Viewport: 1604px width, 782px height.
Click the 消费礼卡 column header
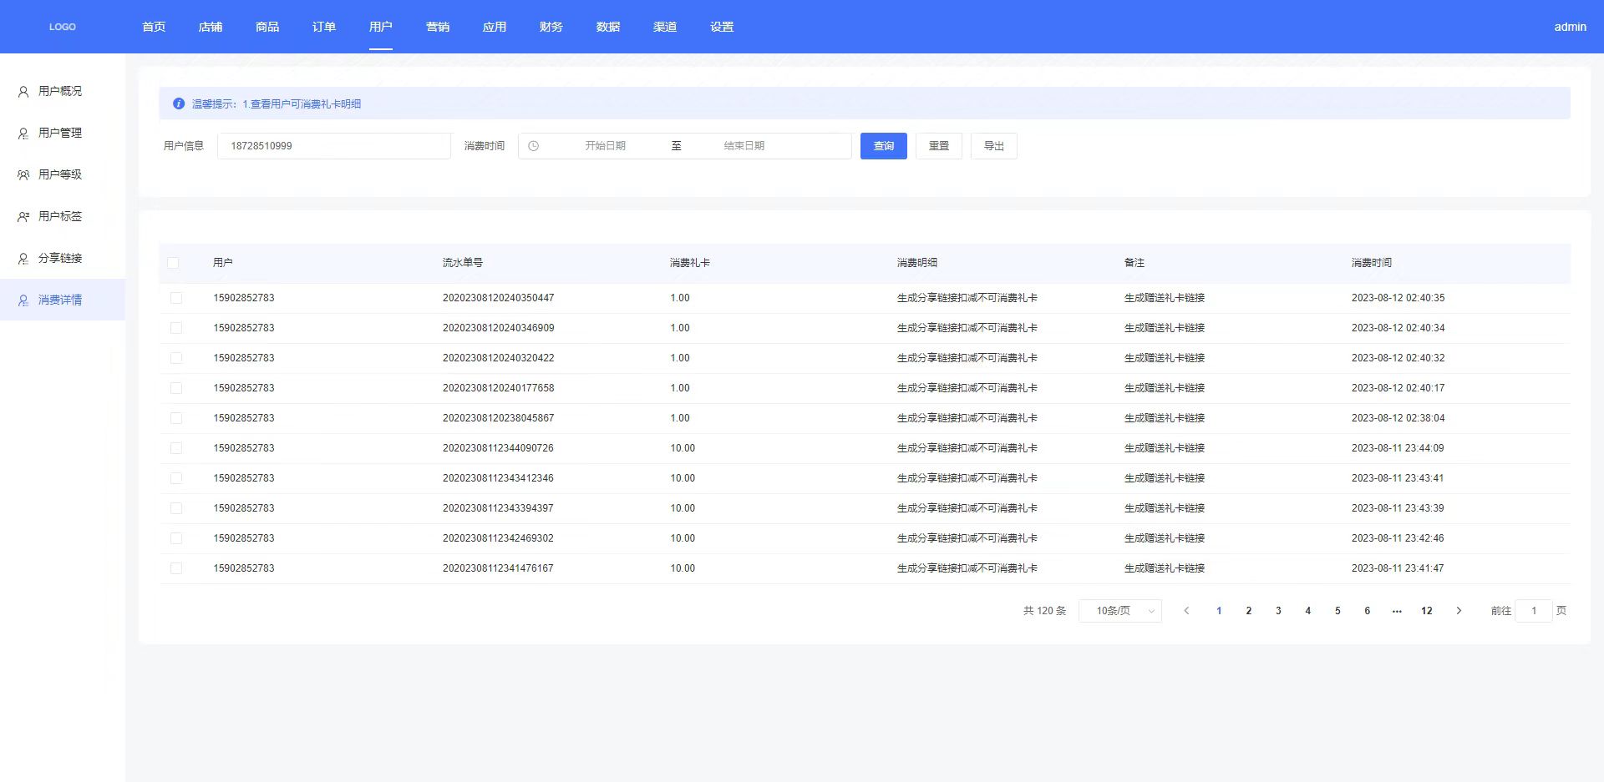690,263
